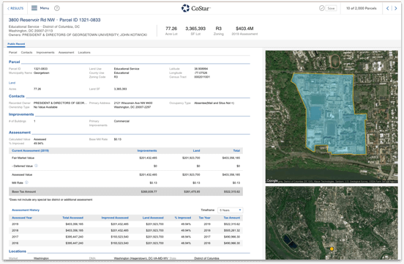Click the Assessment History heading
Viewport: 404px width, 264px height.
tap(26, 210)
